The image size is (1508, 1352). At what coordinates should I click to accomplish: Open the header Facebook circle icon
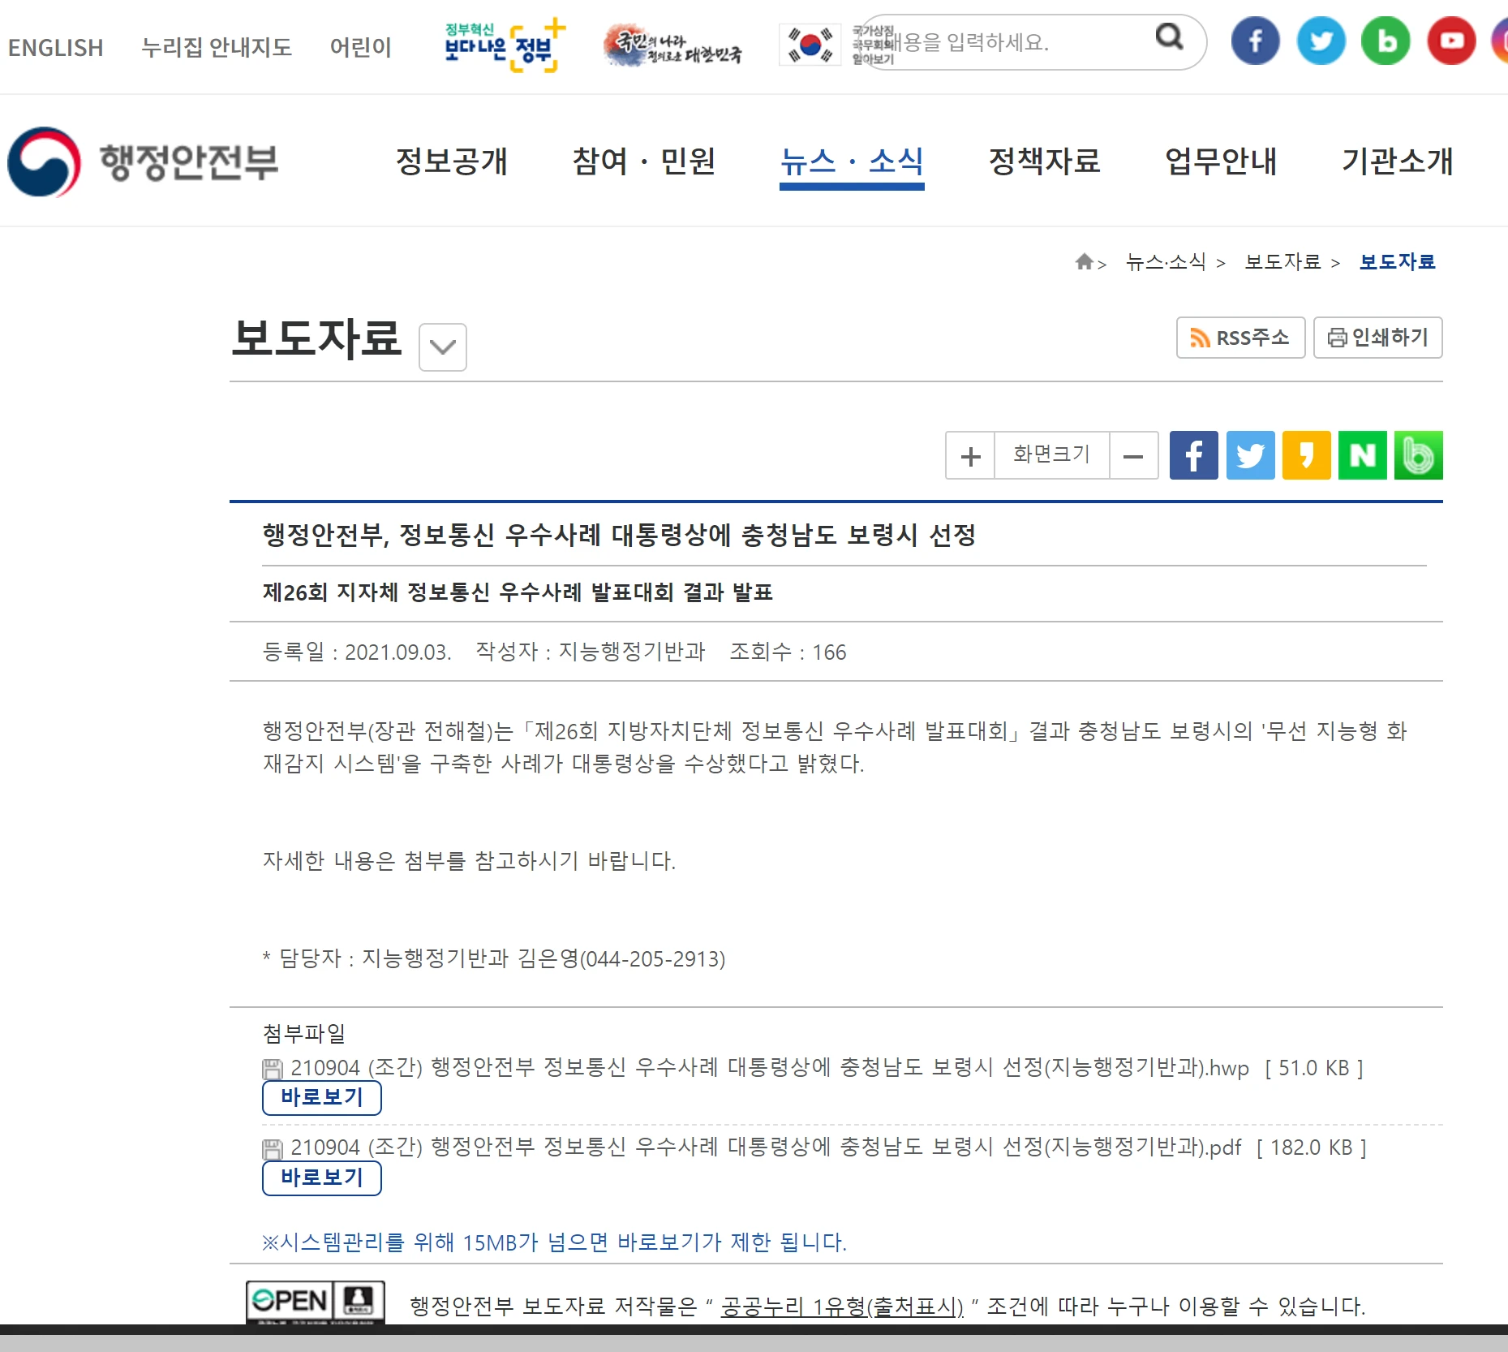click(x=1255, y=41)
